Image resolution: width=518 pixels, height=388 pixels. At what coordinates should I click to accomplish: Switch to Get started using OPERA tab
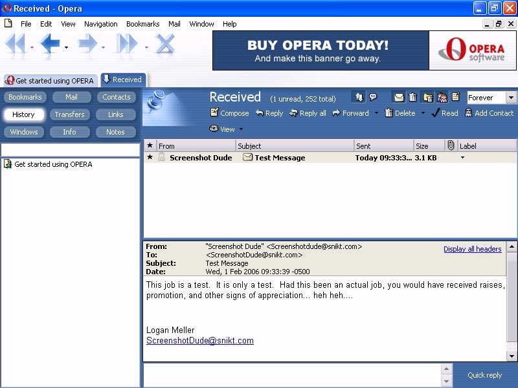pos(51,80)
